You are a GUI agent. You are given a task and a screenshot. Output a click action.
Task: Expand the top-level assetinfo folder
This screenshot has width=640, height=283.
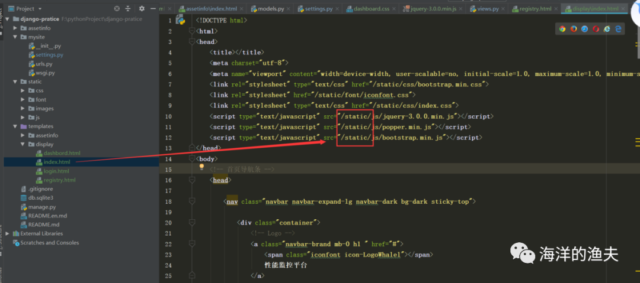tap(15, 28)
